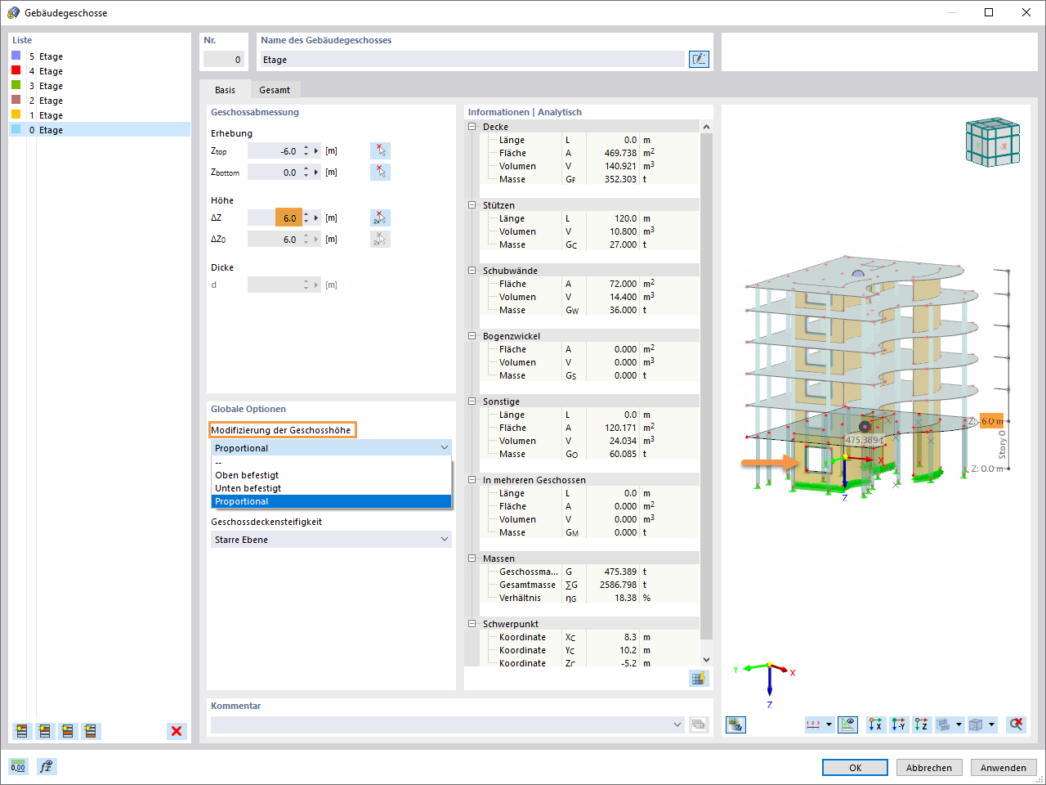Screen dimensions: 1046x785
Task: Set view along the -Y axis
Action: 899,724
